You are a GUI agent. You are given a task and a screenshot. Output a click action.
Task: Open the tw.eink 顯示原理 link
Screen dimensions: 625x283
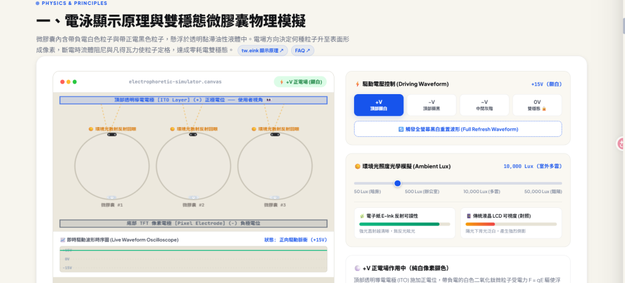(x=262, y=51)
